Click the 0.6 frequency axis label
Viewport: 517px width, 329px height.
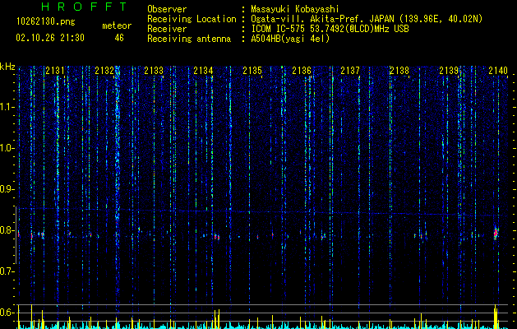(x=7, y=313)
